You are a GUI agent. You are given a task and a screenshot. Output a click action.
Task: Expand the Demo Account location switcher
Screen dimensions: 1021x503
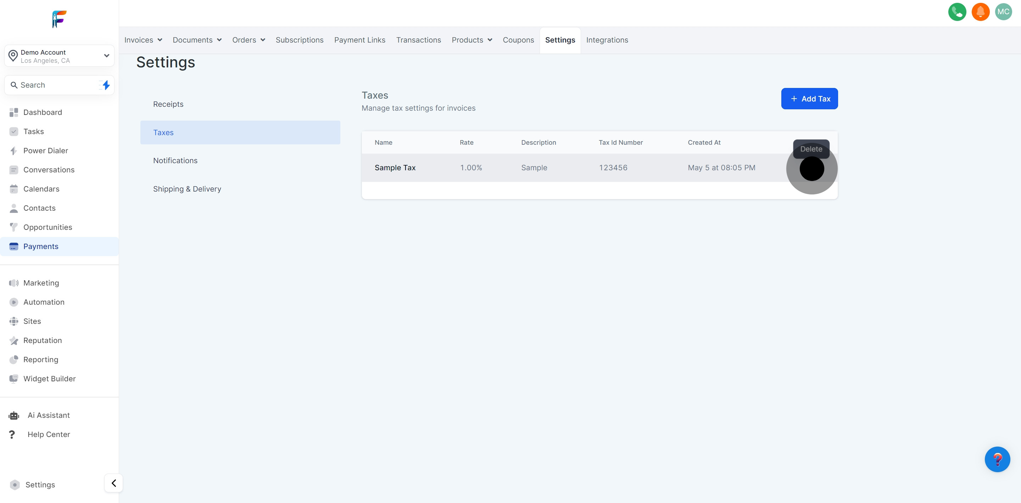tap(60, 56)
